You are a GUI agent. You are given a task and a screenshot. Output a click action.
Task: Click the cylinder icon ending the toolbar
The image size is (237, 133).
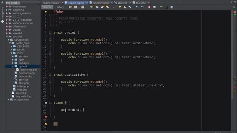tap(171, 7)
